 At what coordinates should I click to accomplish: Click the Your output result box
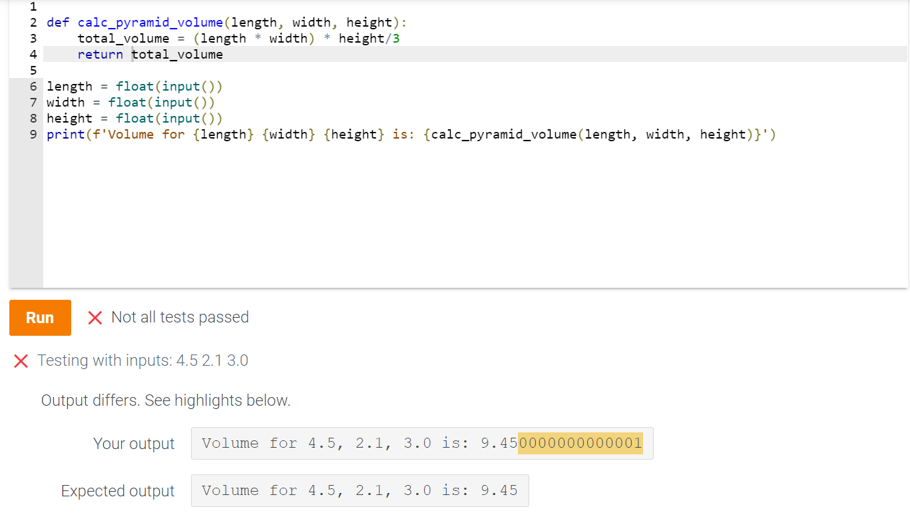coord(421,442)
